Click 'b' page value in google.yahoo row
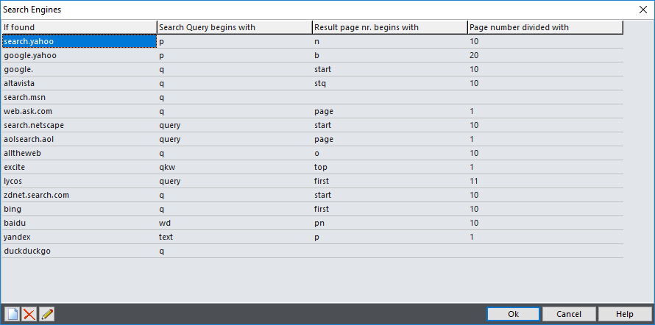 tap(316, 55)
